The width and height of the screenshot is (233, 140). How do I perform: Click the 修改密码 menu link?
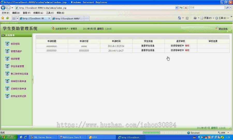pos(15,44)
